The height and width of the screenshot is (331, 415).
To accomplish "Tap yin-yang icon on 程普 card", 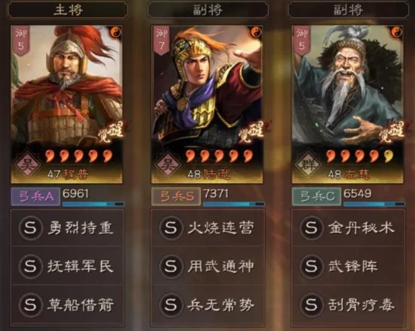I will click(x=116, y=33).
